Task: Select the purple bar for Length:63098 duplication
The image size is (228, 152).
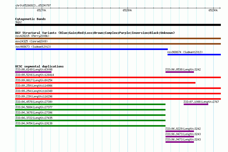Action: 33,72
